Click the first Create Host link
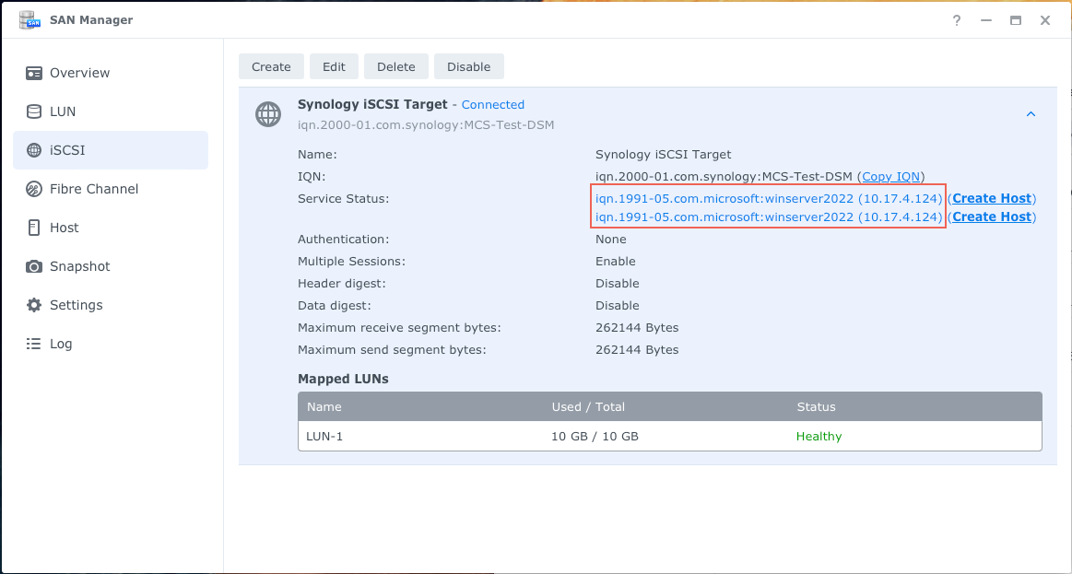This screenshot has width=1072, height=574. coord(992,198)
